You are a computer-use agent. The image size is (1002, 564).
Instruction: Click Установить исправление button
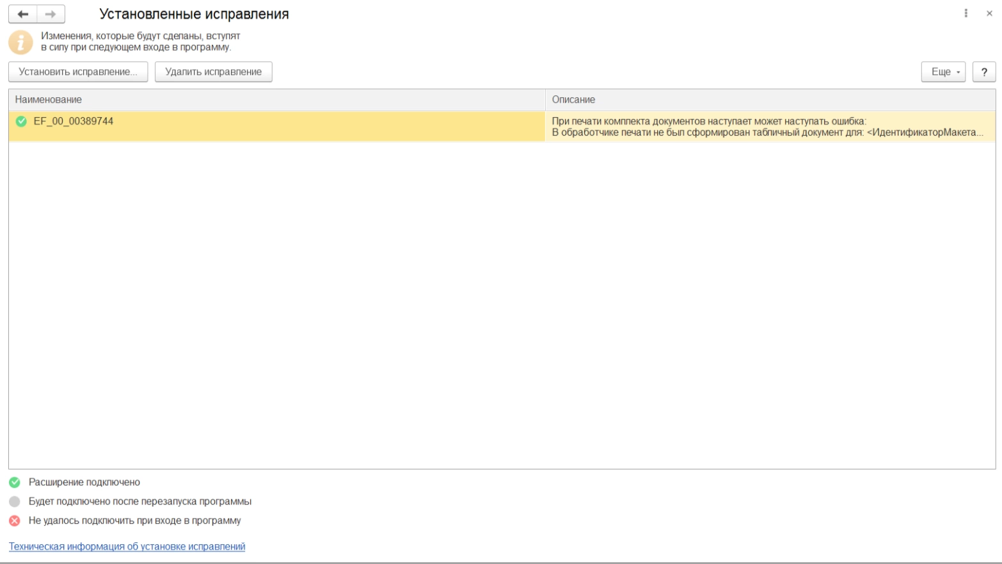tap(78, 72)
